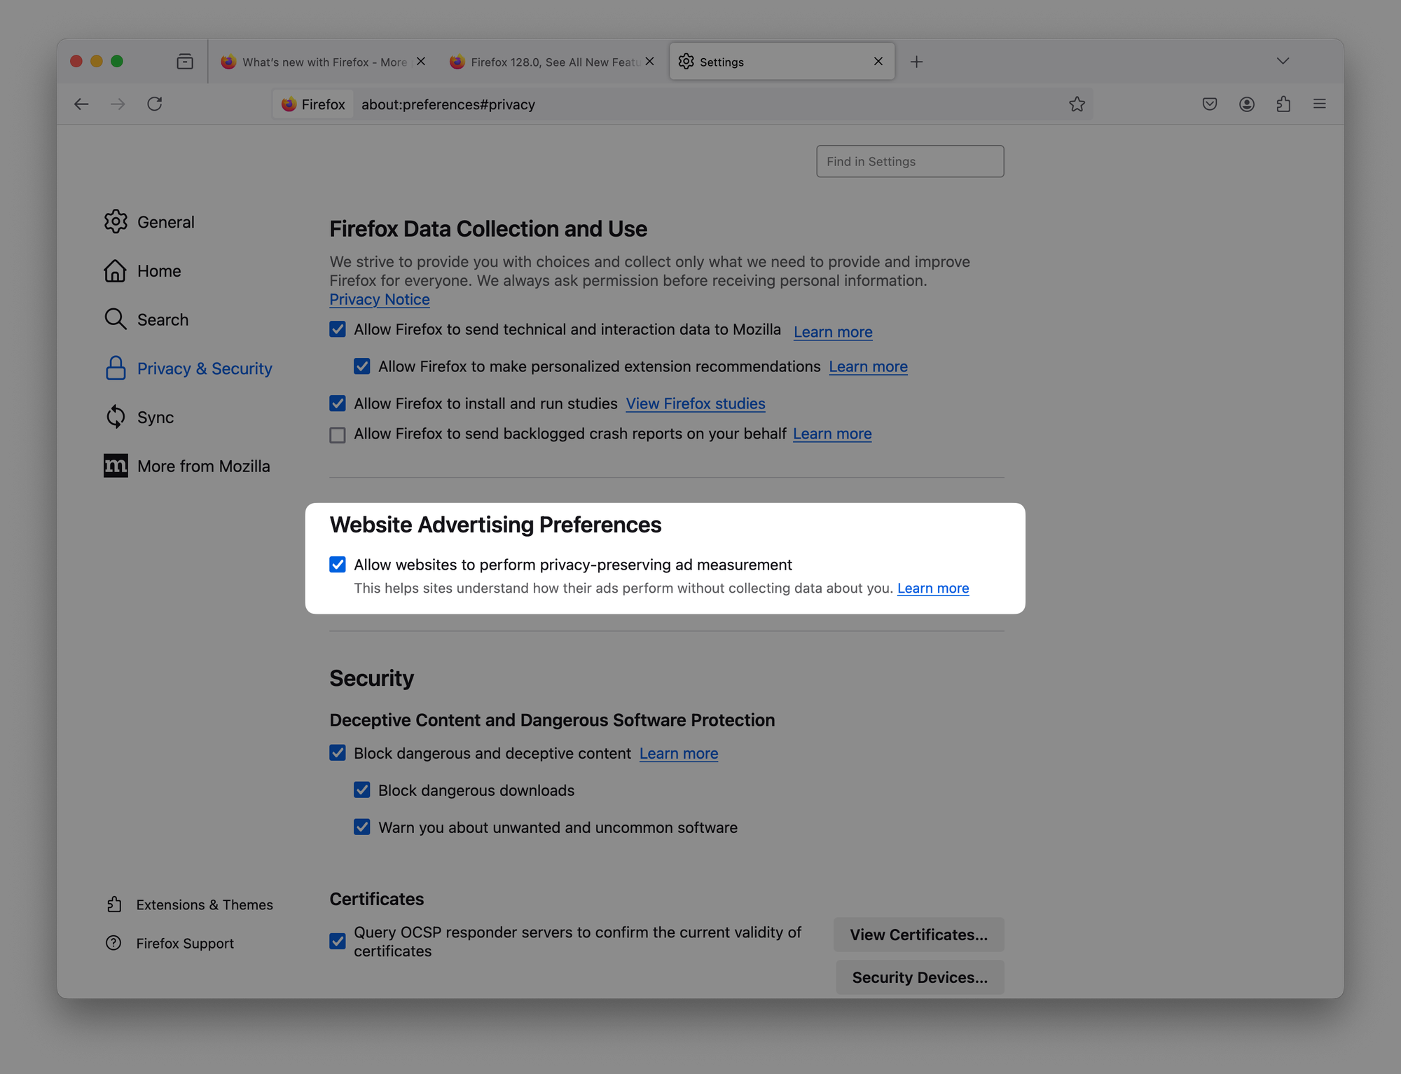
Task: Reload the current page
Action: tap(155, 104)
